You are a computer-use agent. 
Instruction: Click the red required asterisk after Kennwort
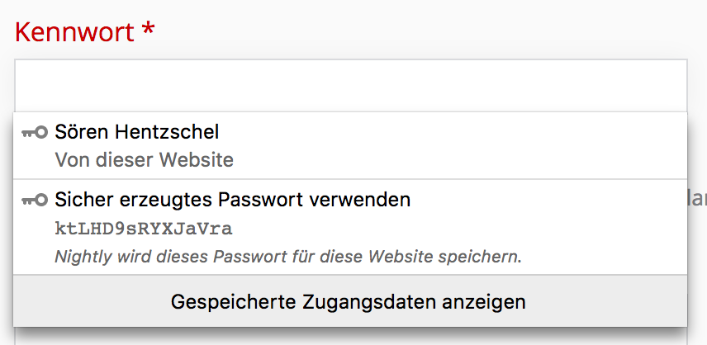[x=149, y=31]
